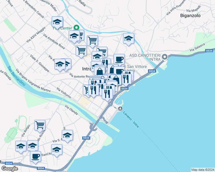Select the cafe marker near the Sant'An label
This screenshot has width=215, height=172.
(35, 157)
